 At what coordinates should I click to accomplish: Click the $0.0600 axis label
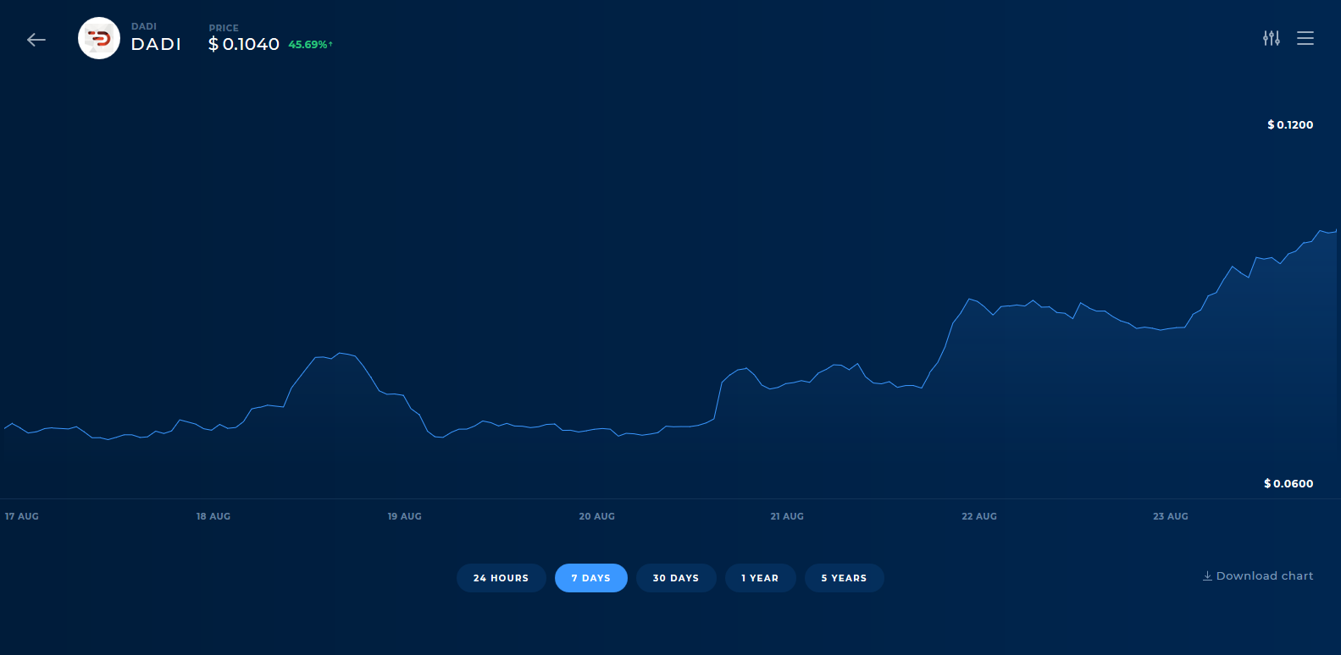[x=1288, y=483]
